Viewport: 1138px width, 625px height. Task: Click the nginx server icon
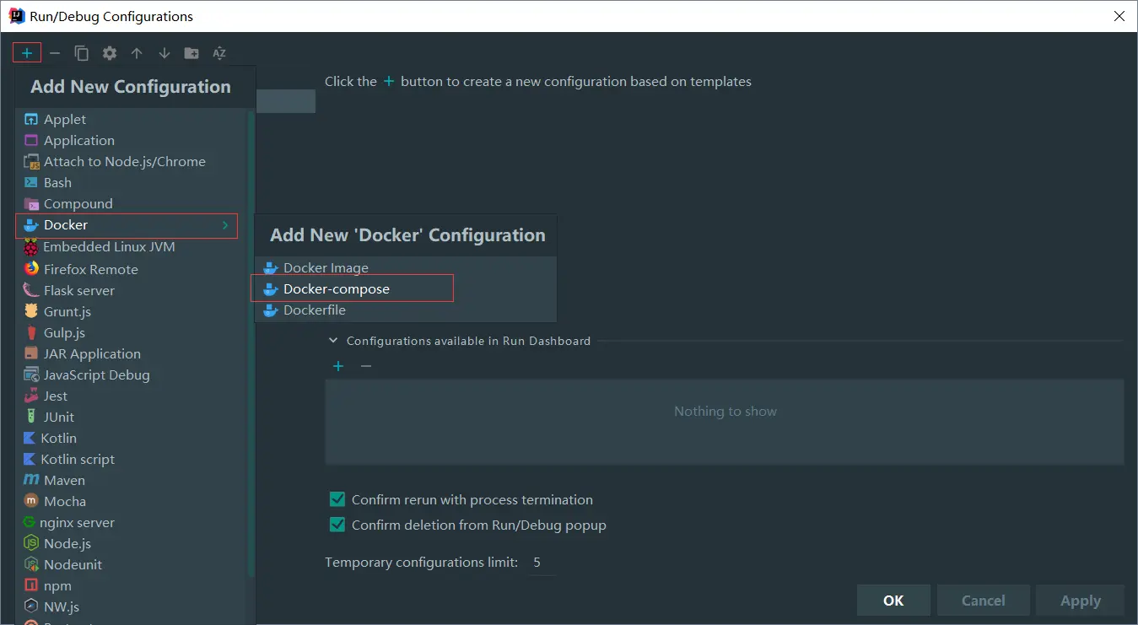point(30,523)
